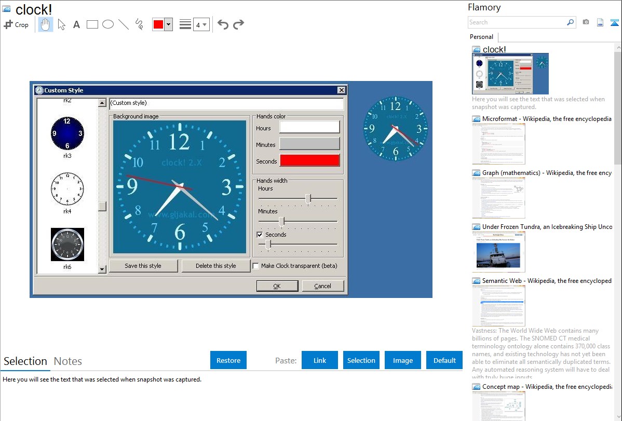Click the Flamory search field
This screenshot has width=622, height=421.
coord(517,22)
